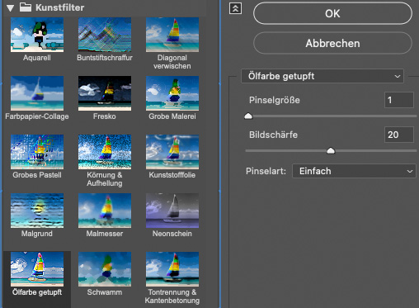The height and width of the screenshot is (308, 419).
Task: Choose the Malmesser filter thumbnail
Action: 105,211
